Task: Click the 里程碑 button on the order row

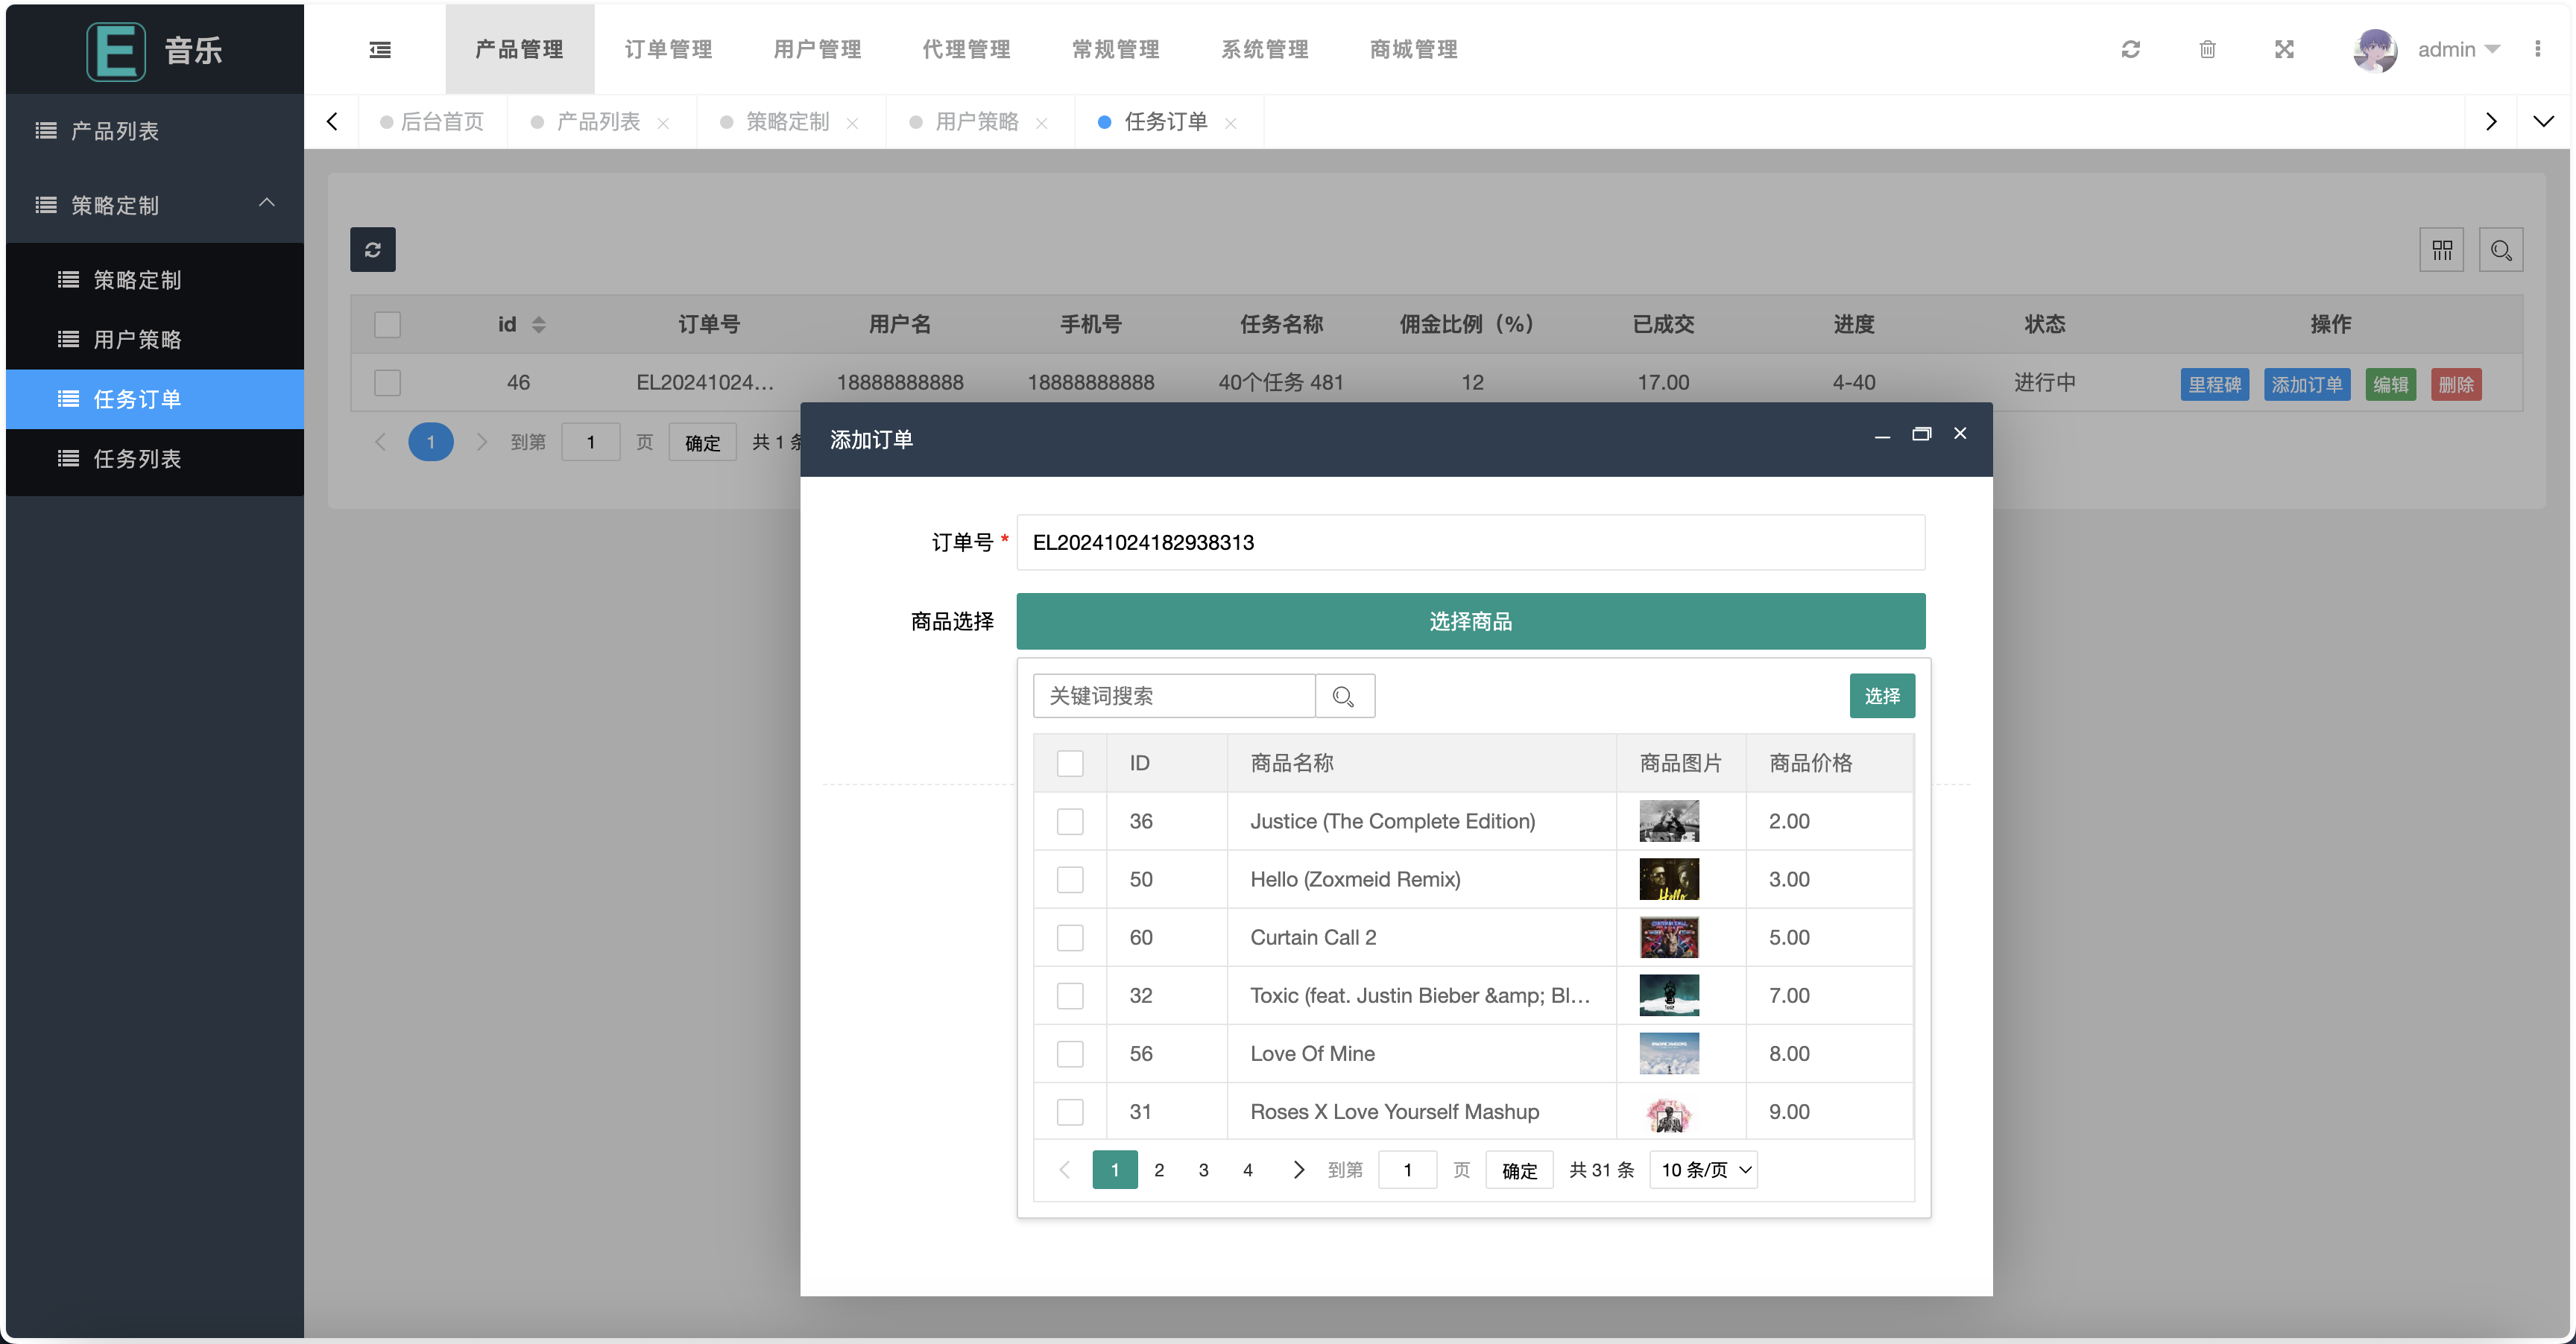Action: [2214, 384]
